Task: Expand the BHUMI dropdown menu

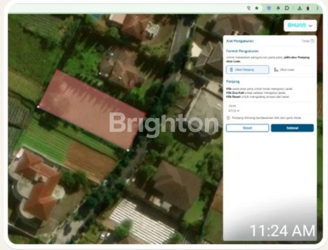Action: 300,25
